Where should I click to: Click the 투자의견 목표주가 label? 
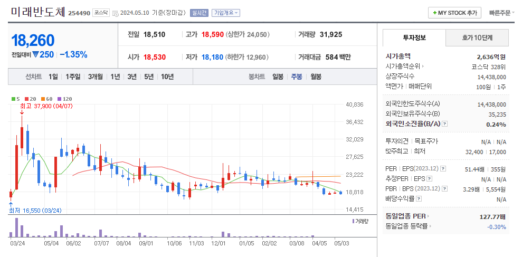[412, 141]
